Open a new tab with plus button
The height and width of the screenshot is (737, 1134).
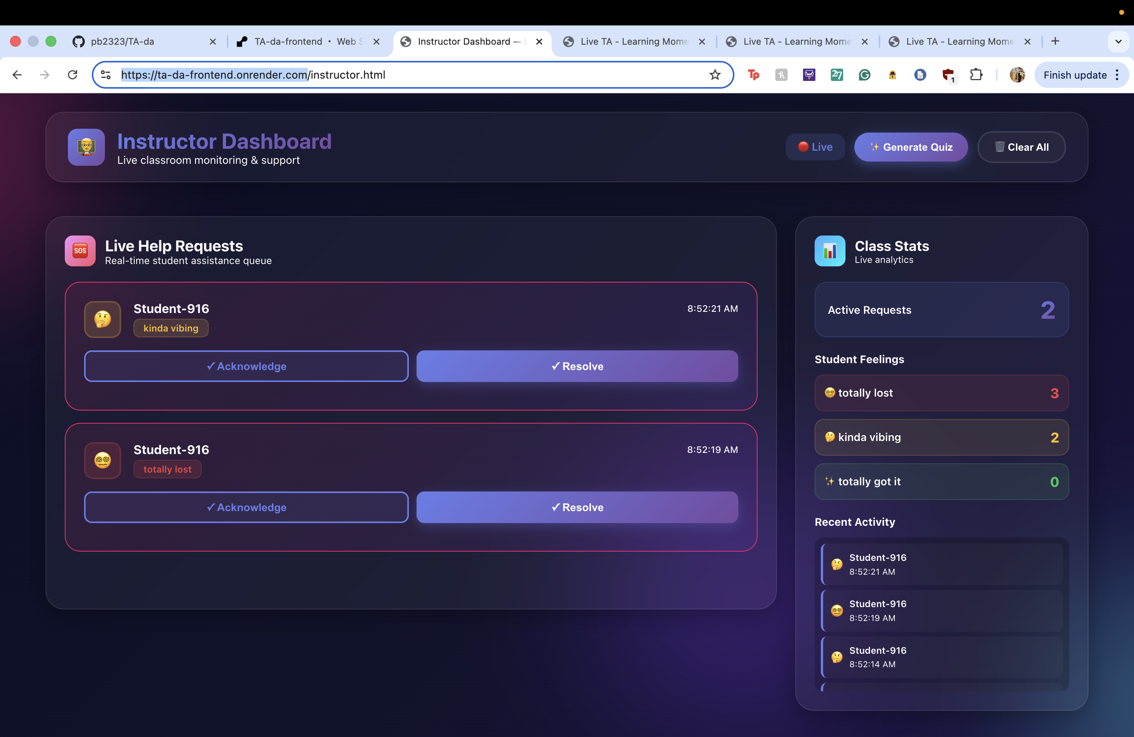1055,41
